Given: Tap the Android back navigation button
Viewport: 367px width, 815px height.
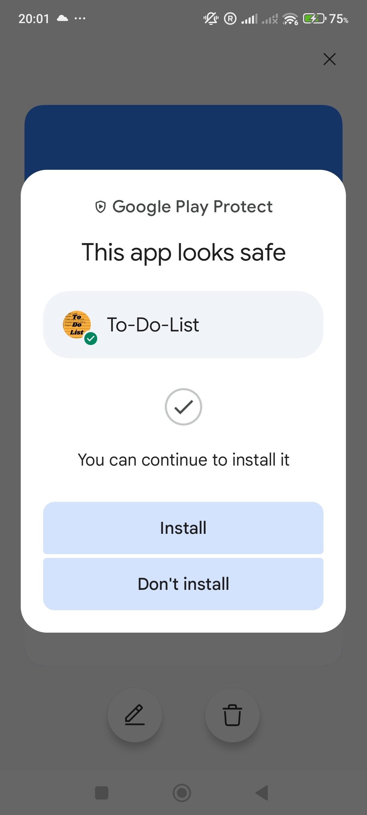Looking at the screenshot, I should pyautogui.click(x=262, y=793).
